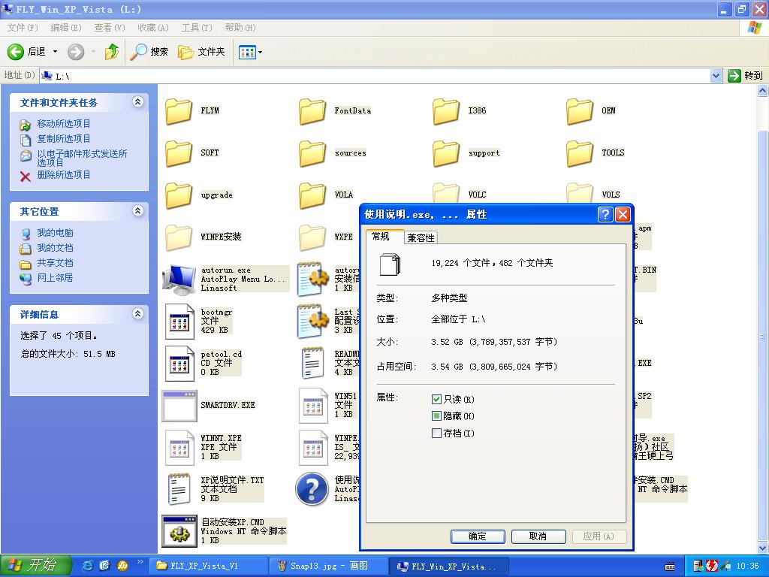The image size is (769, 577).
Task: Open the Forward button history dropdown
Action: pyautogui.click(x=93, y=52)
